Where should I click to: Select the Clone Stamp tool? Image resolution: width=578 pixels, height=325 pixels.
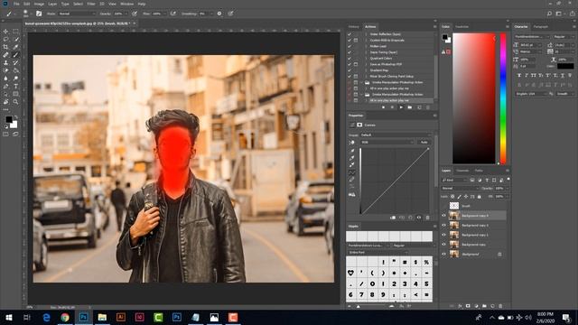point(5,62)
